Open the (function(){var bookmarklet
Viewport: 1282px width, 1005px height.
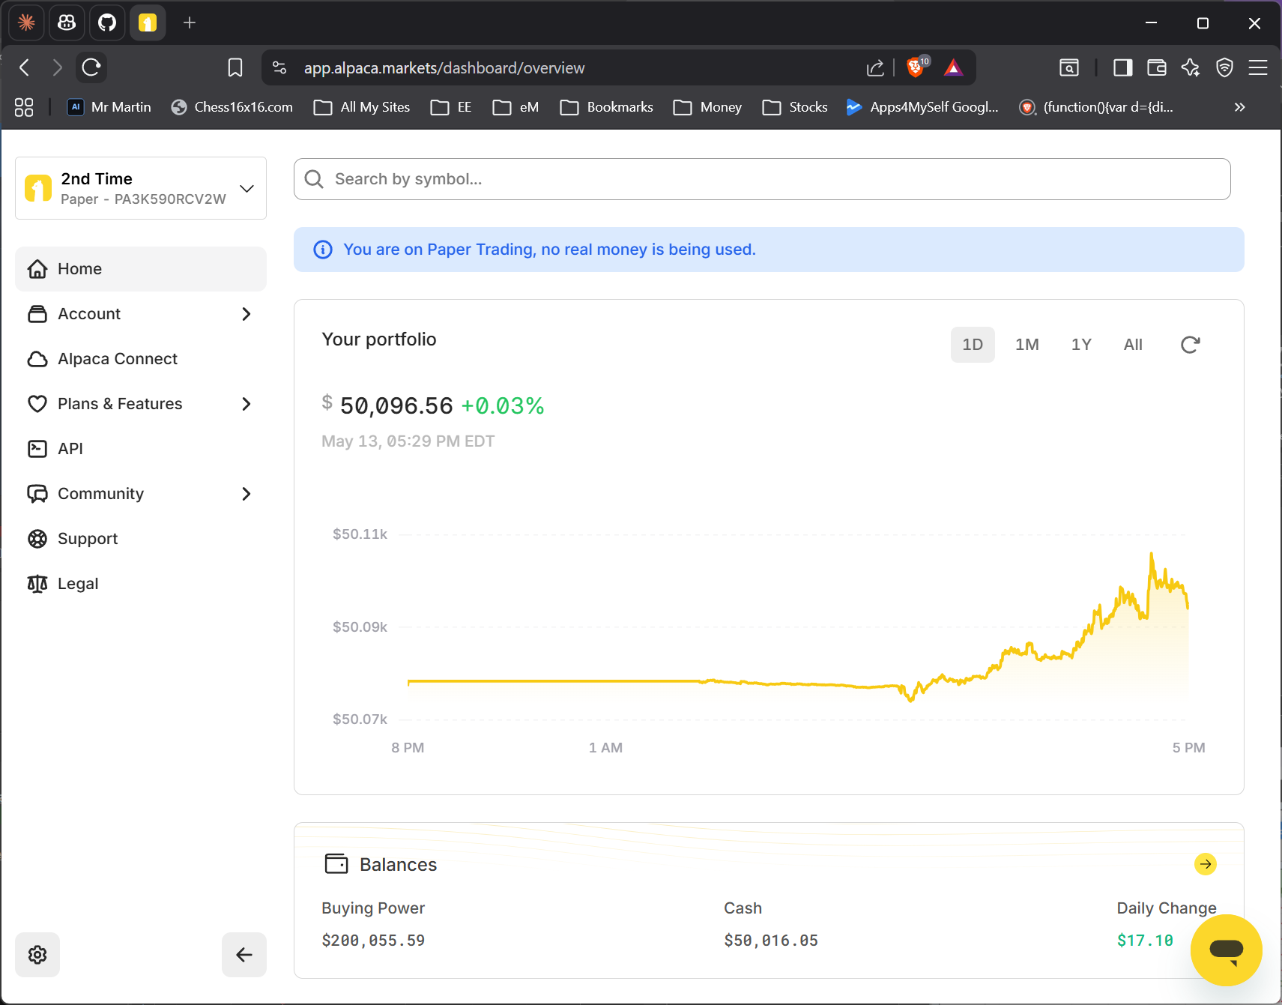[1096, 107]
